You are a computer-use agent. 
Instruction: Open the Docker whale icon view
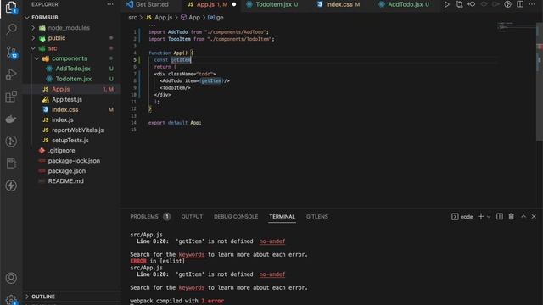point(11,119)
